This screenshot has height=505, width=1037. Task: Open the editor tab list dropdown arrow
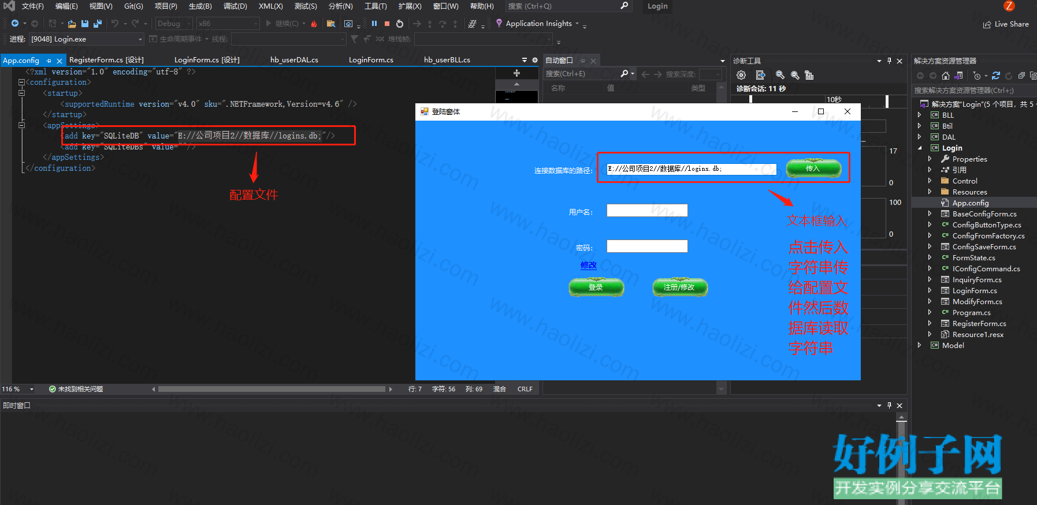click(525, 60)
